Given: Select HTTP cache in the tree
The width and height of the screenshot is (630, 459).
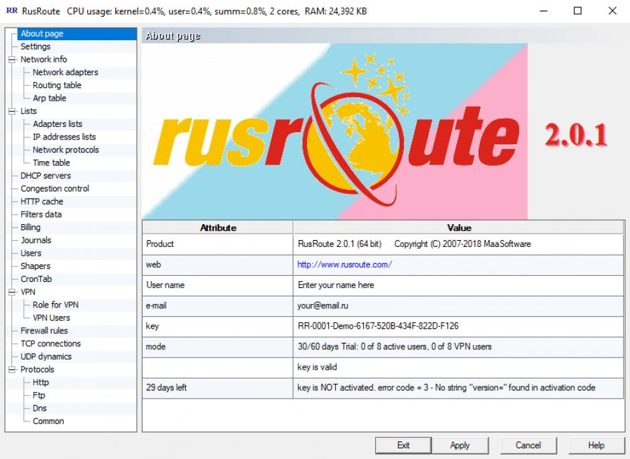Looking at the screenshot, I should (x=42, y=201).
